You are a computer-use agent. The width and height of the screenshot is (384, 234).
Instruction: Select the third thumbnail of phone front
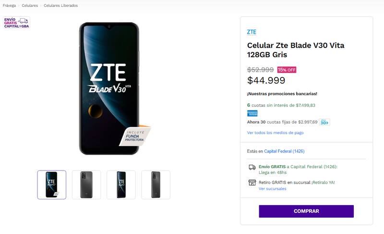pyautogui.click(x=121, y=185)
